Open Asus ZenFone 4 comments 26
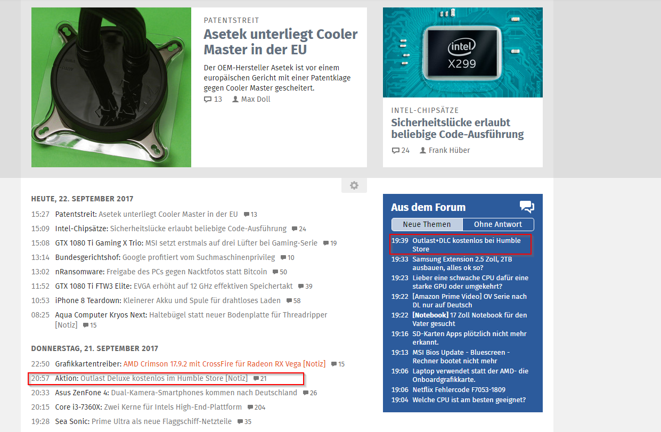661x432 pixels. pyautogui.click(x=310, y=393)
